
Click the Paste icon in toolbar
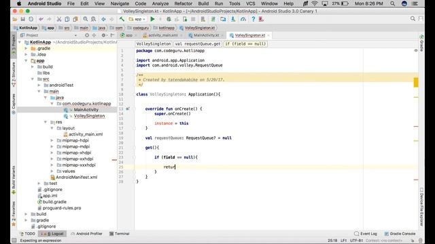tap(75, 19)
